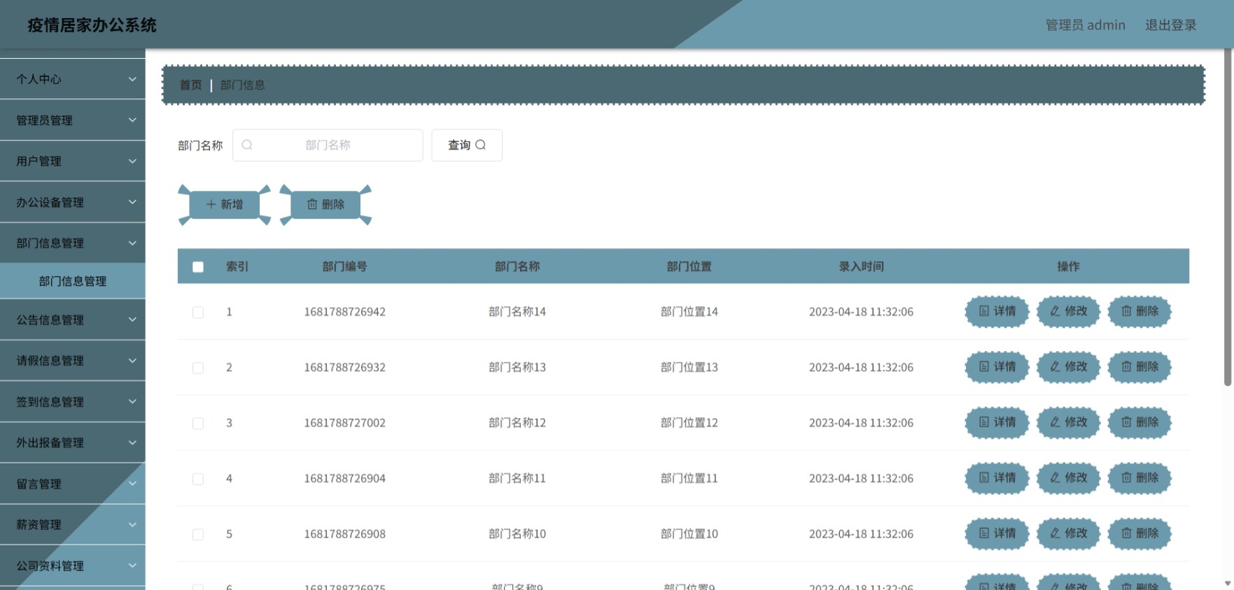Click 修改 for row 部门名称12
The width and height of the screenshot is (1234, 590).
click(x=1069, y=422)
